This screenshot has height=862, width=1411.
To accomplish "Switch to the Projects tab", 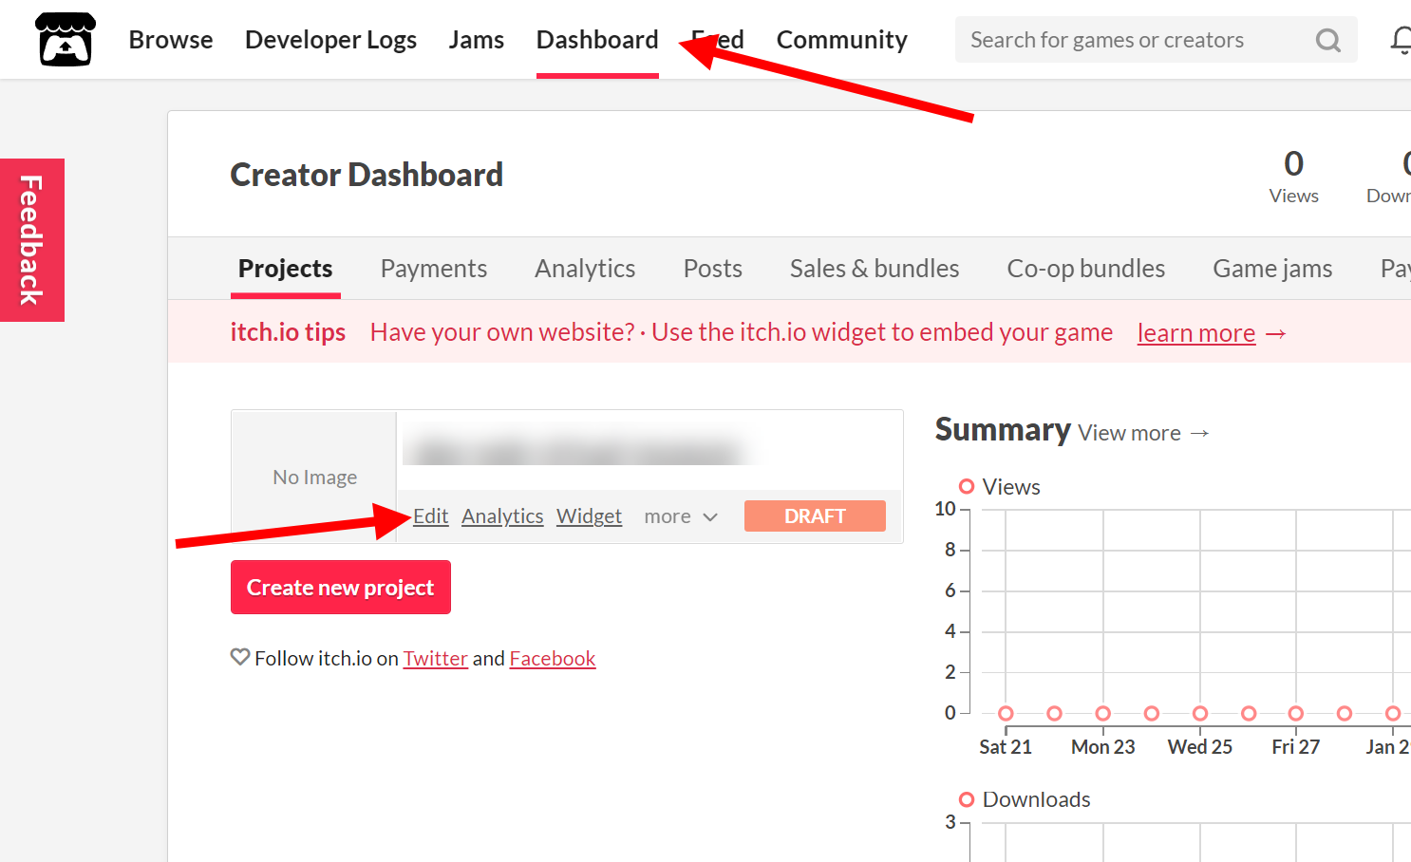I will (x=286, y=269).
